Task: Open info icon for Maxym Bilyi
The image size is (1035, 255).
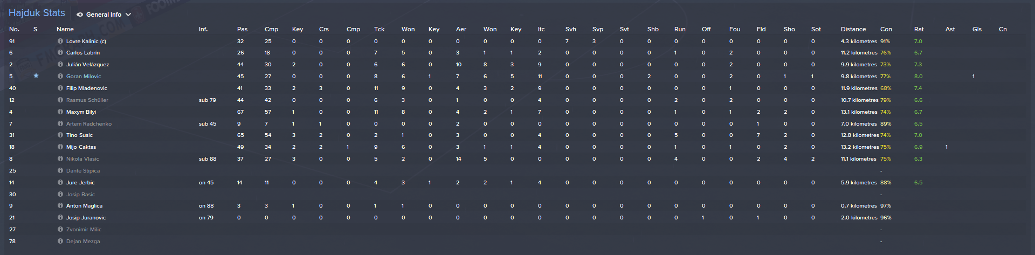Action: [x=60, y=112]
